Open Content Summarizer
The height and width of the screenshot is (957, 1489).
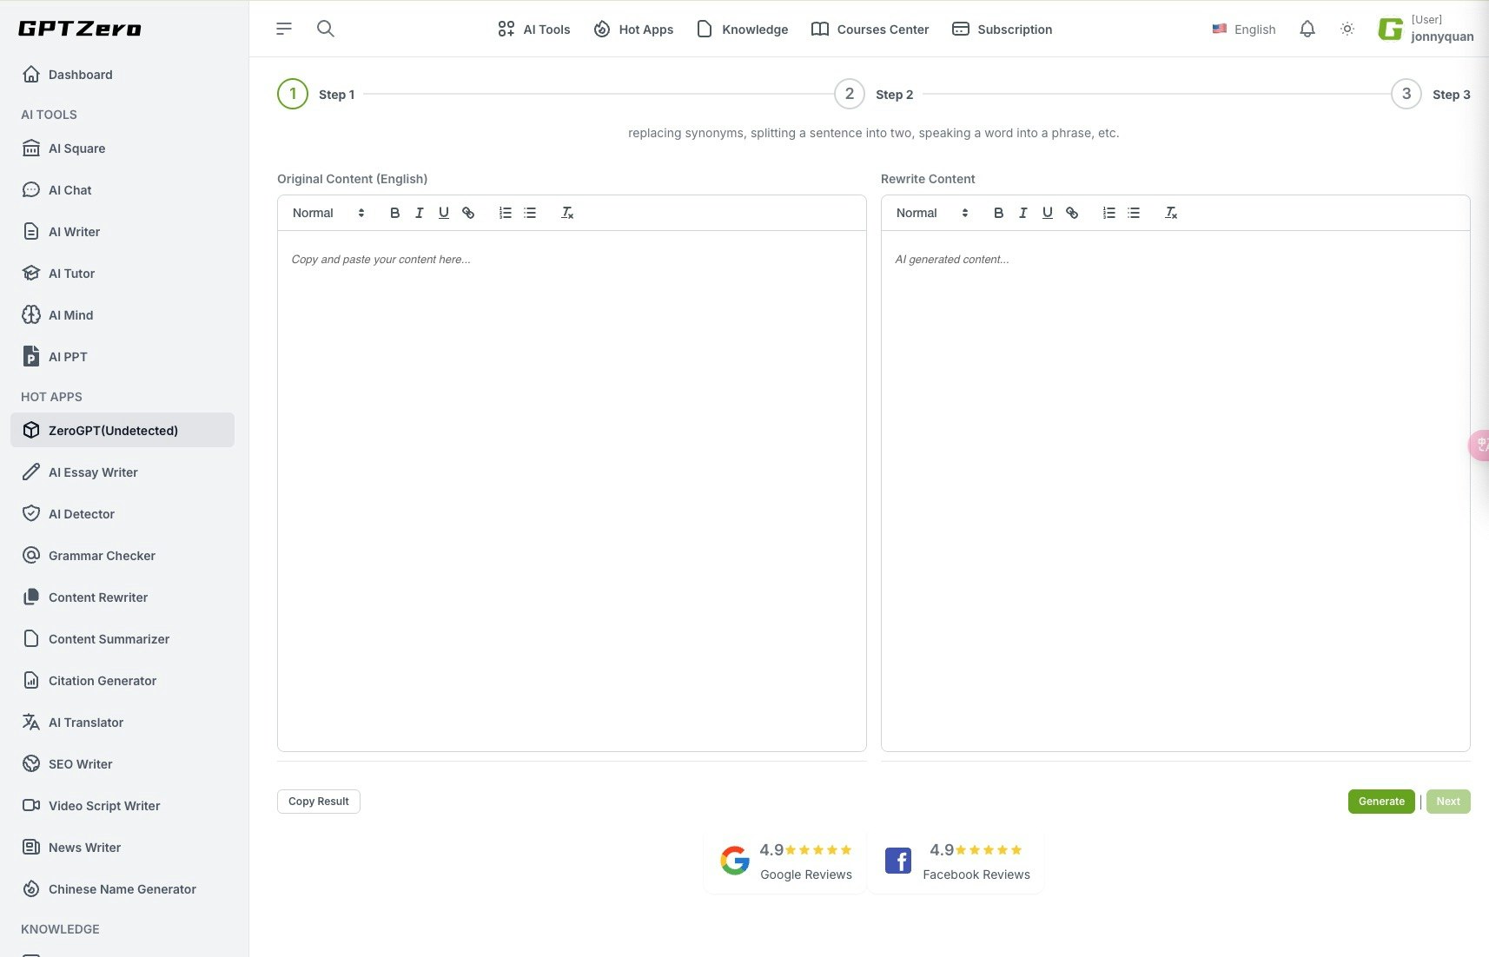[122, 639]
